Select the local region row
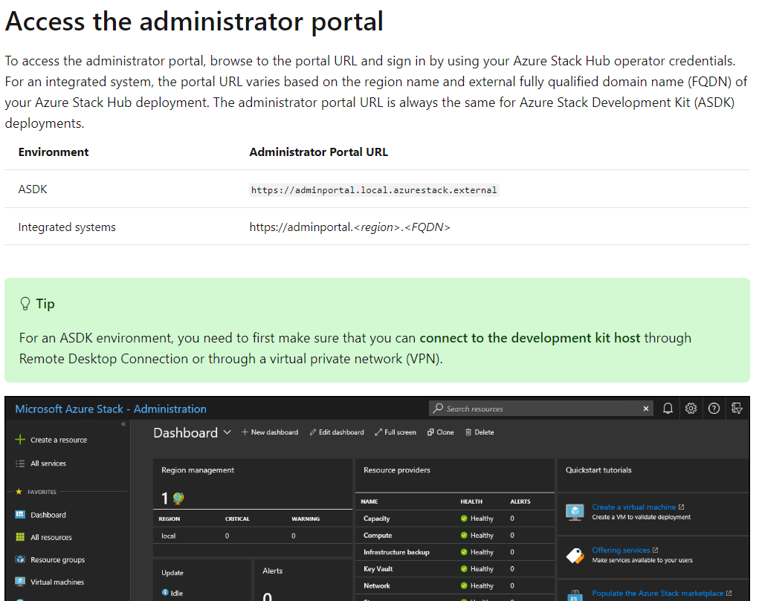This screenshot has height=601, width=762. pos(252,536)
